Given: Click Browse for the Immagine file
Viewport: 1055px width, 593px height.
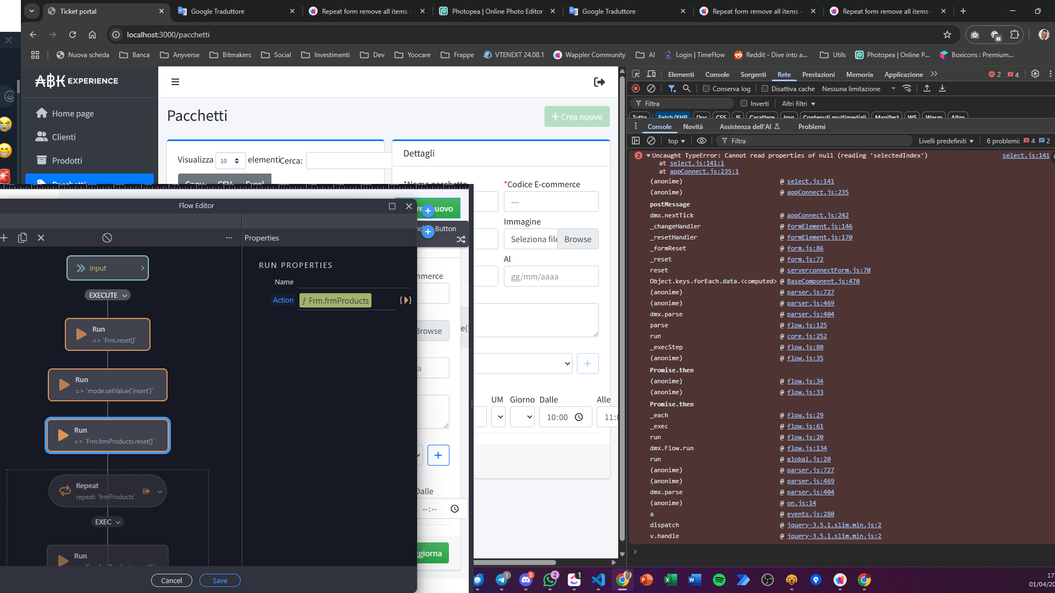Looking at the screenshot, I should point(578,239).
